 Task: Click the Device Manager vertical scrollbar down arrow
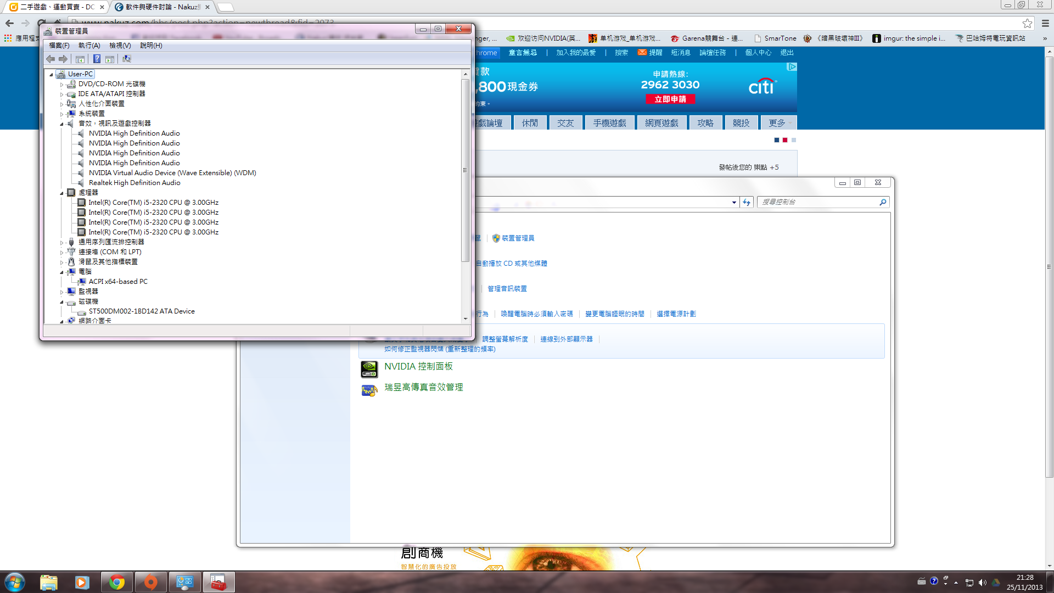(x=466, y=318)
